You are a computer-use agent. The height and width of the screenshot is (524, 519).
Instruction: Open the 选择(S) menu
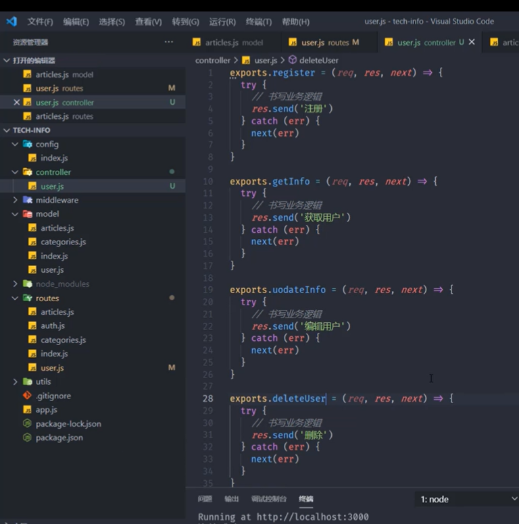(x=112, y=22)
